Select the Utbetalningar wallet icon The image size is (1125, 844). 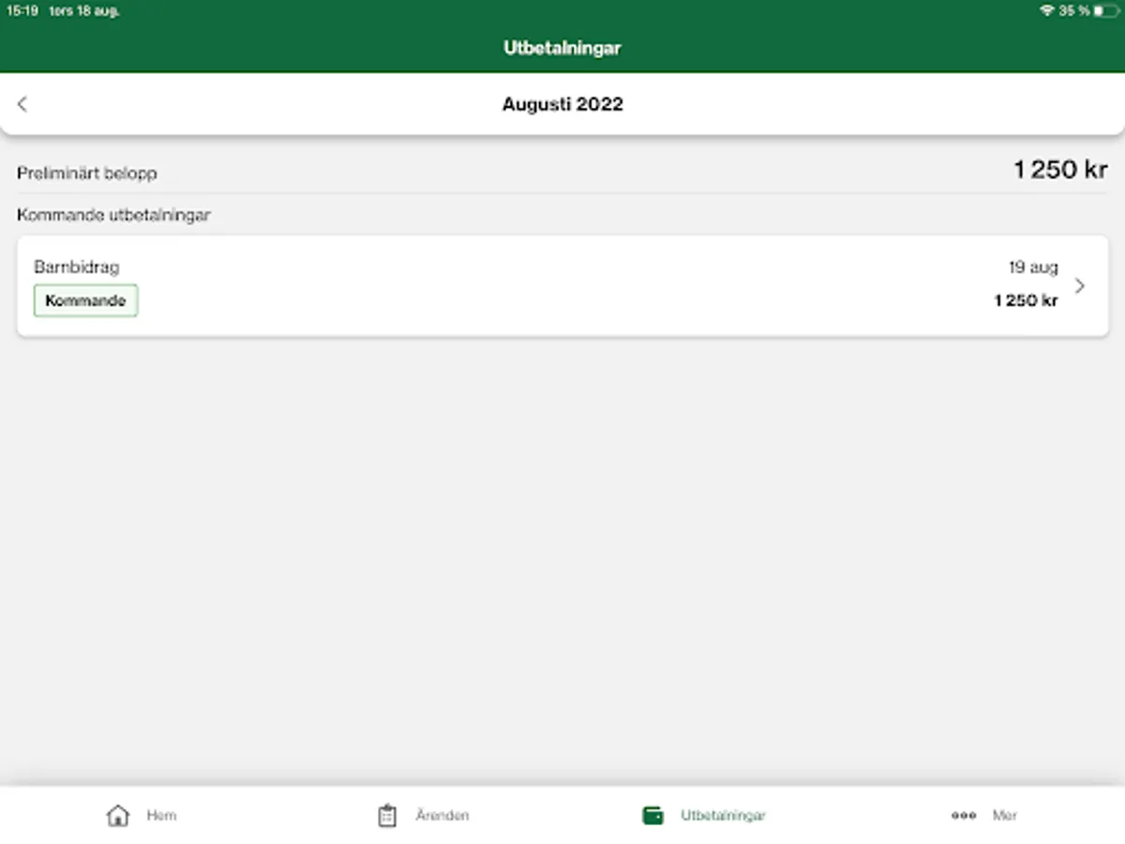(x=652, y=815)
